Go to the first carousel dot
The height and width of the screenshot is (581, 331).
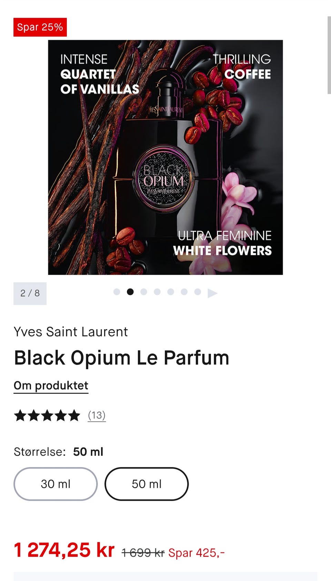[x=117, y=292]
